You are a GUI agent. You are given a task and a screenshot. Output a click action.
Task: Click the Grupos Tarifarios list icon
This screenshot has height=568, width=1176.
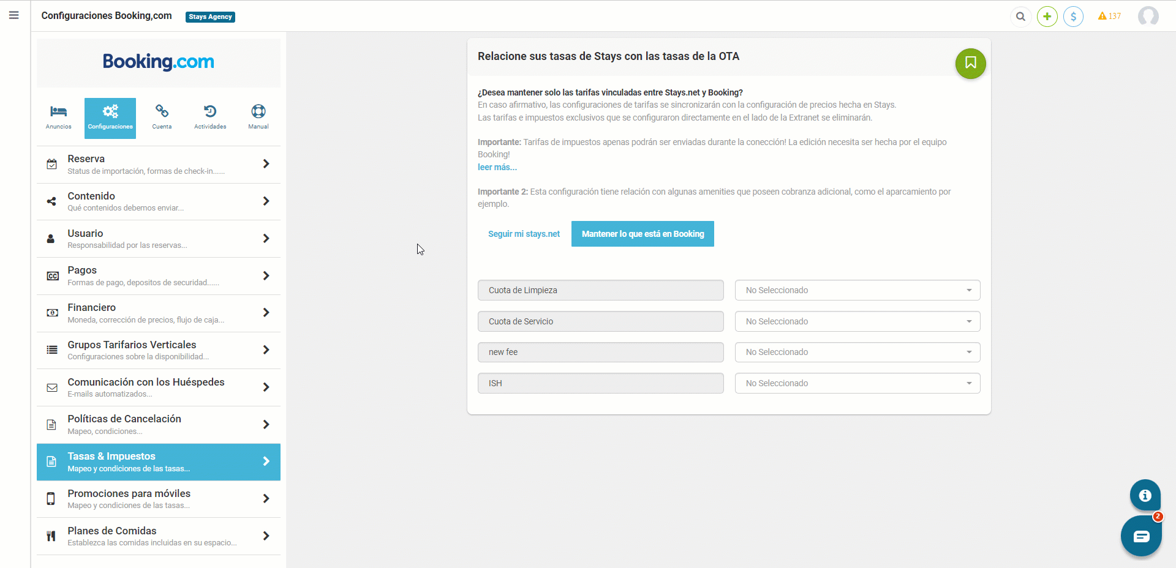pos(52,350)
